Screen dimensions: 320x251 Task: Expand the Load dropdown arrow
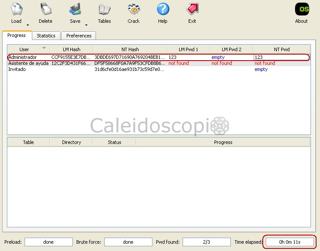pos(28,25)
